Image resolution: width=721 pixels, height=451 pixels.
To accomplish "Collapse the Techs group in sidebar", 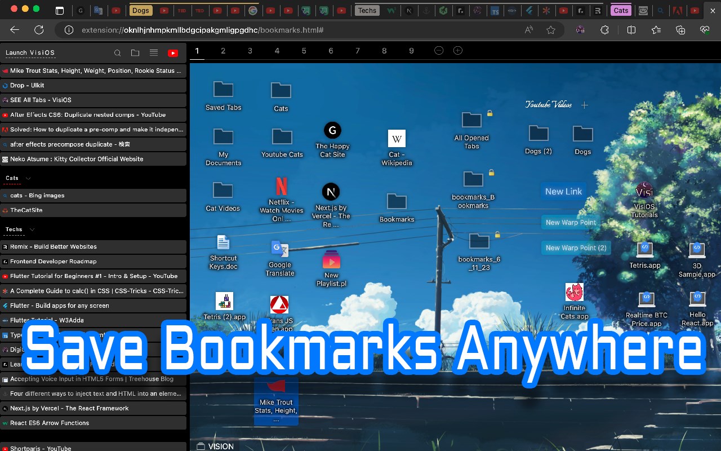I will coord(32,229).
